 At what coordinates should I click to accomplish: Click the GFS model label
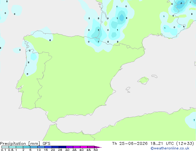click(x=46, y=144)
